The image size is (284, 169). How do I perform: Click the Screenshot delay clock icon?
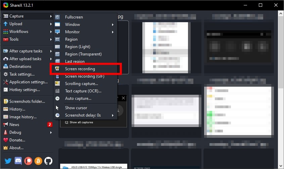tap(57, 115)
